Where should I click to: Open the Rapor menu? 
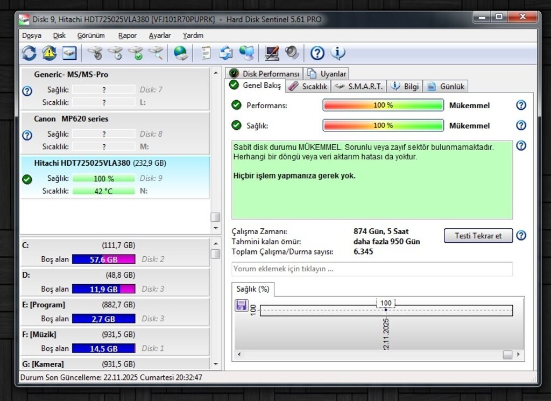pos(127,36)
